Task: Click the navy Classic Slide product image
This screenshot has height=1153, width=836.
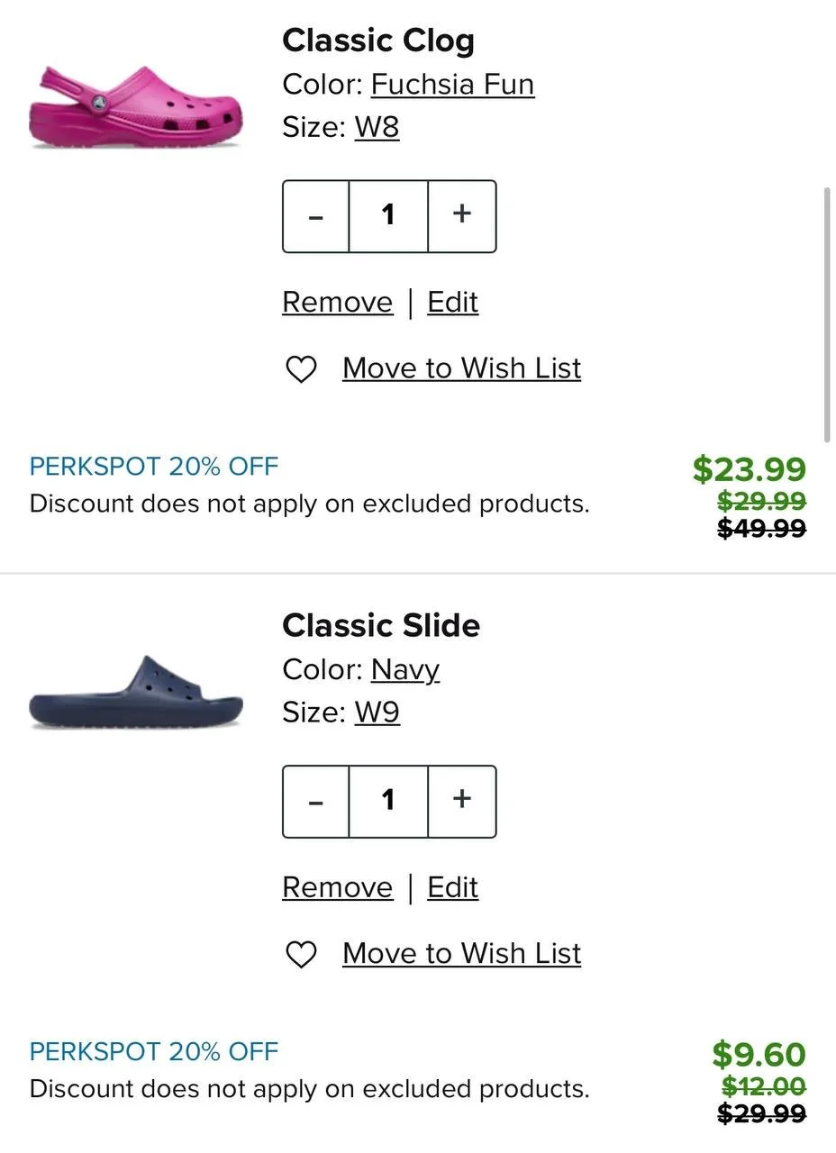Action: point(135,694)
